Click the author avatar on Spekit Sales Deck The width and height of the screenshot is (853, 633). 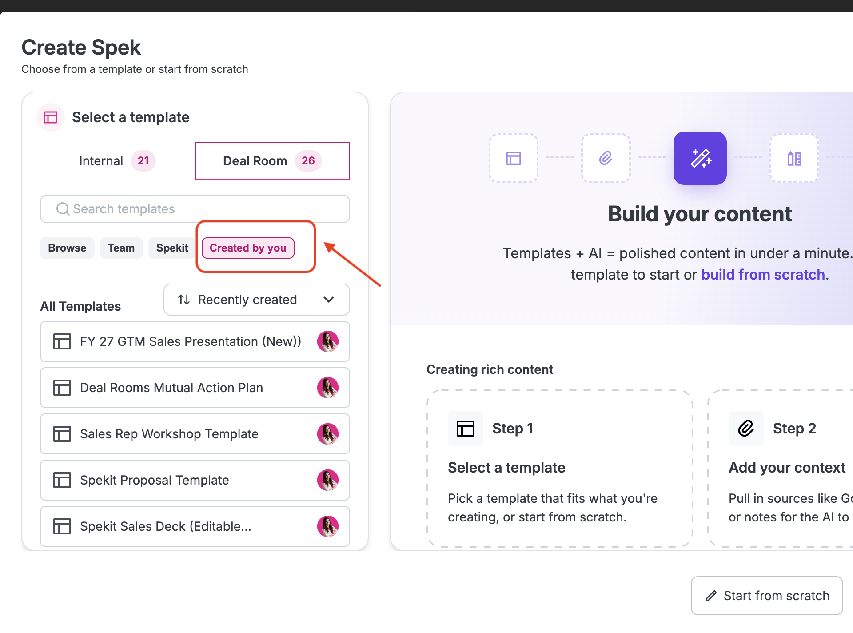(328, 526)
